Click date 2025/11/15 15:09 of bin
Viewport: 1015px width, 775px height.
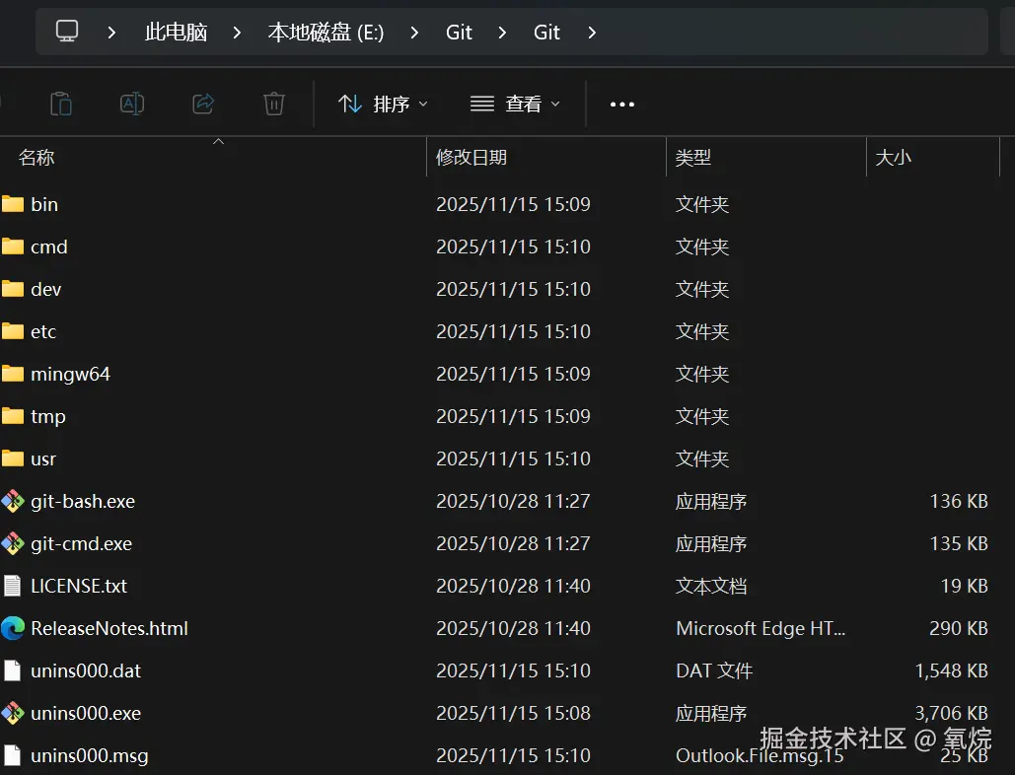[513, 204]
